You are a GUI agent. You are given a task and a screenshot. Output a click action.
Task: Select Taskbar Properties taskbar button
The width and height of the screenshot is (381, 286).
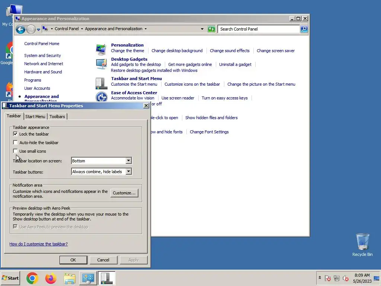(x=106, y=278)
